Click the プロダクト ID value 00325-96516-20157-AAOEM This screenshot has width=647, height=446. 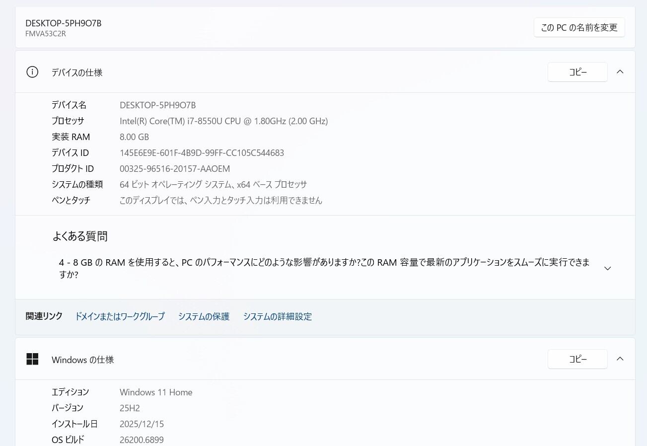(x=175, y=168)
